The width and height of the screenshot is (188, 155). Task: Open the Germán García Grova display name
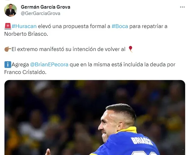[45, 7]
